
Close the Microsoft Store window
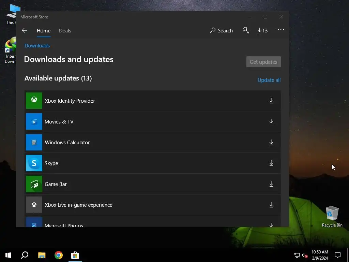point(281,17)
